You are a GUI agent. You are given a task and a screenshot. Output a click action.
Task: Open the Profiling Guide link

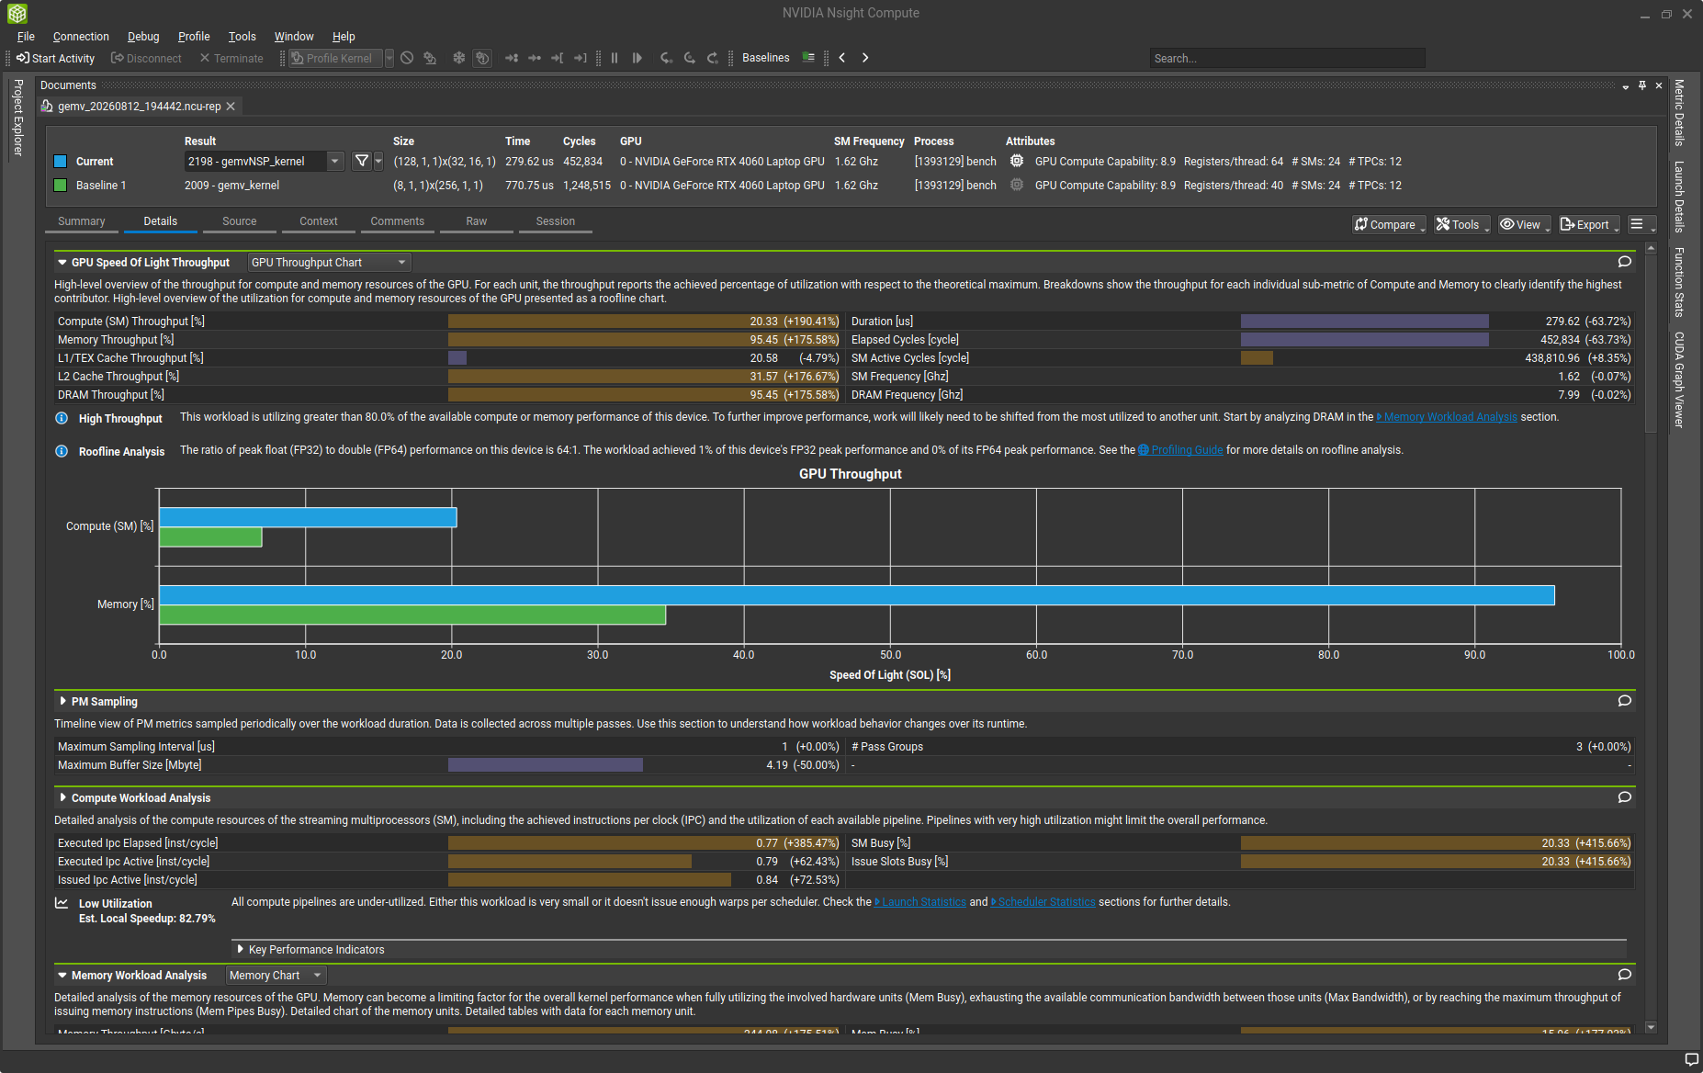tap(1181, 450)
